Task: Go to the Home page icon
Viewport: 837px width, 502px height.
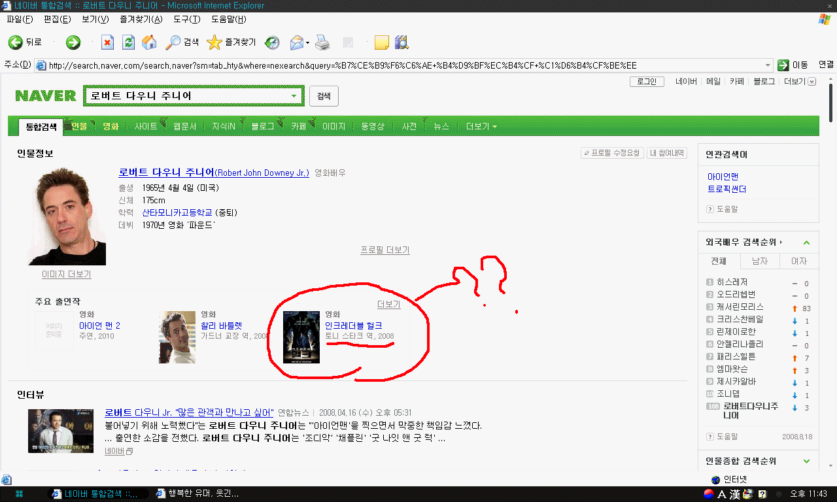Action: coord(150,42)
